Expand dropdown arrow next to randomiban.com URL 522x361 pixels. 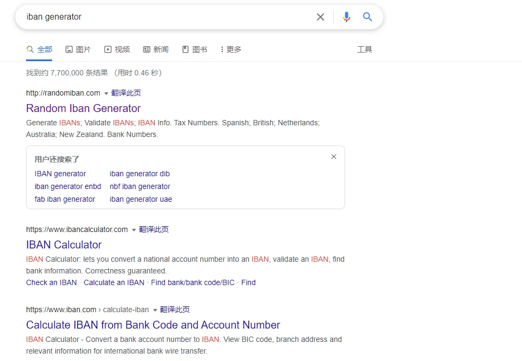point(106,93)
